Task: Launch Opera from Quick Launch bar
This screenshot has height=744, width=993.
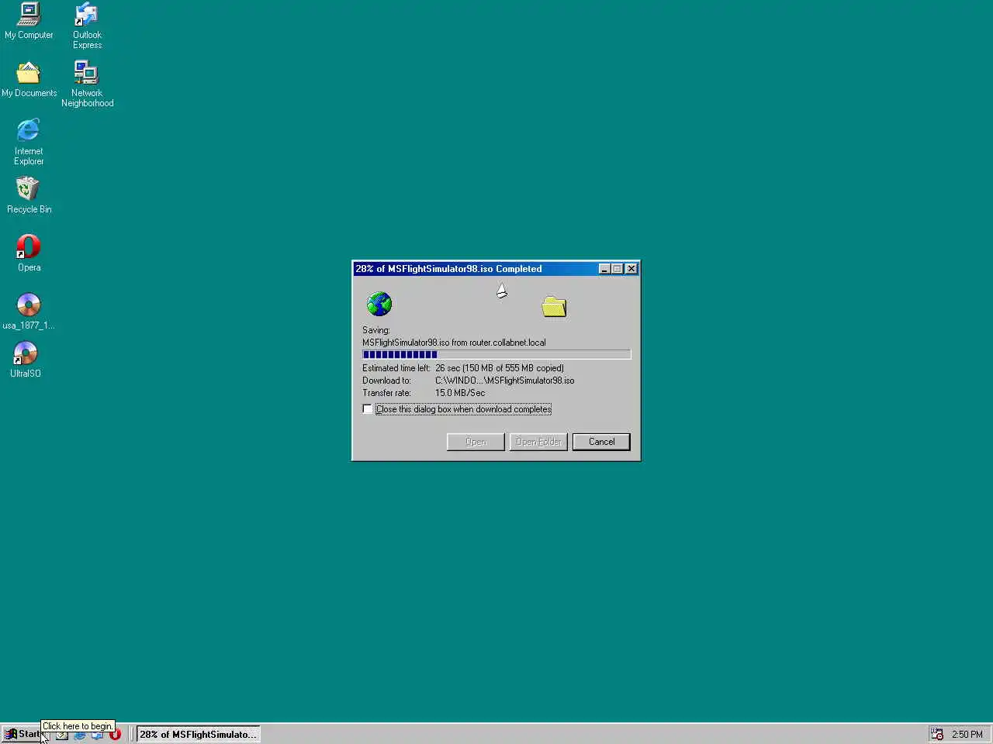Action: click(115, 735)
